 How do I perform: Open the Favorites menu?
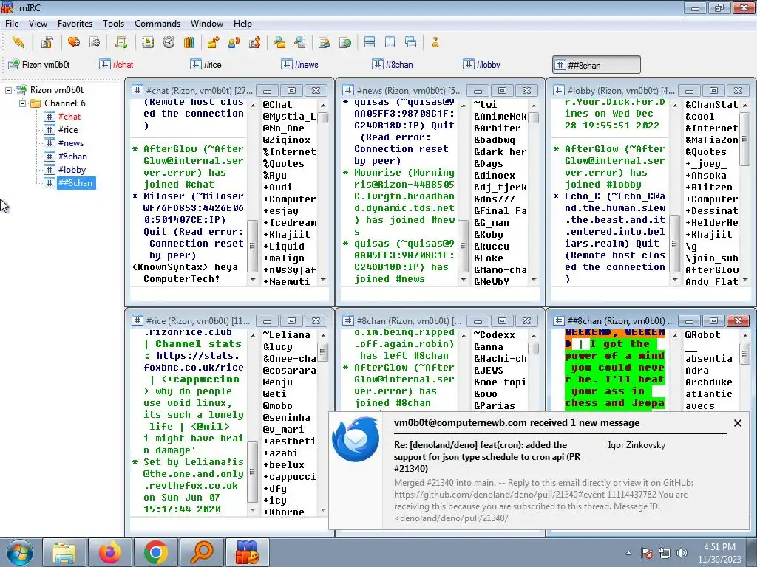pos(75,23)
